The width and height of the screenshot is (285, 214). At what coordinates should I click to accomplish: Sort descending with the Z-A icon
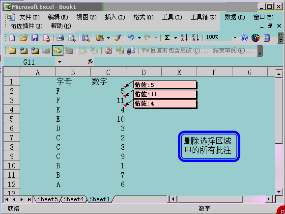click(196, 38)
